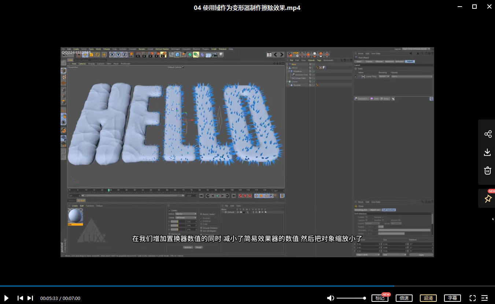Image resolution: width=495 pixels, height=304 pixels.
Task: Click the volume slider handle
Action: (x=364, y=298)
